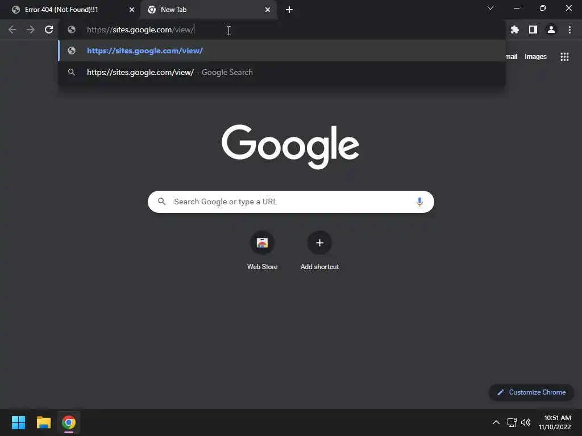Close the Error 404 tab
582x436 pixels.
pos(132,10)
